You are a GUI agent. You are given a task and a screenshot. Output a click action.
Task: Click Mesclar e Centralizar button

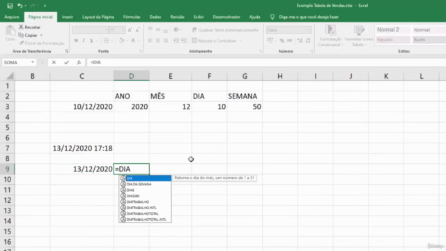coord(214,40)
